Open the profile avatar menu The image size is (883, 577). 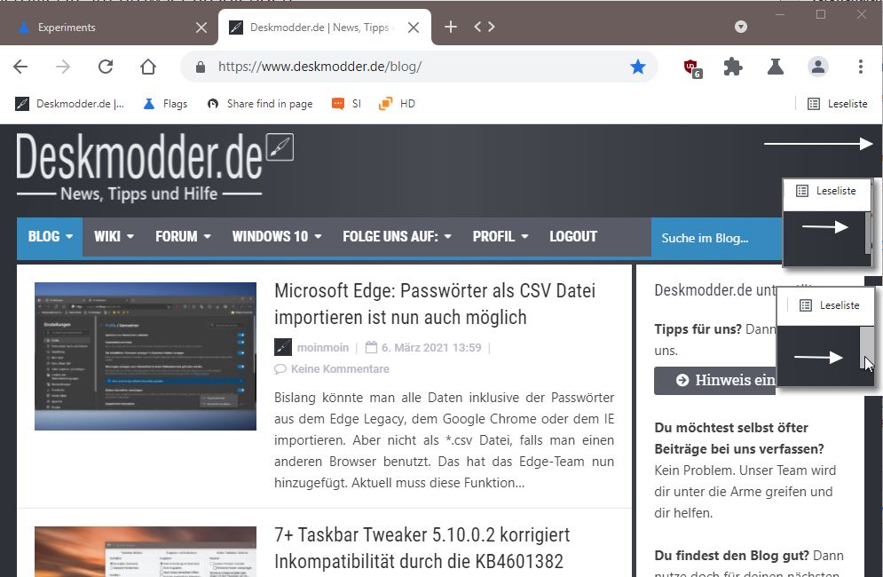[x=817, y=67]
